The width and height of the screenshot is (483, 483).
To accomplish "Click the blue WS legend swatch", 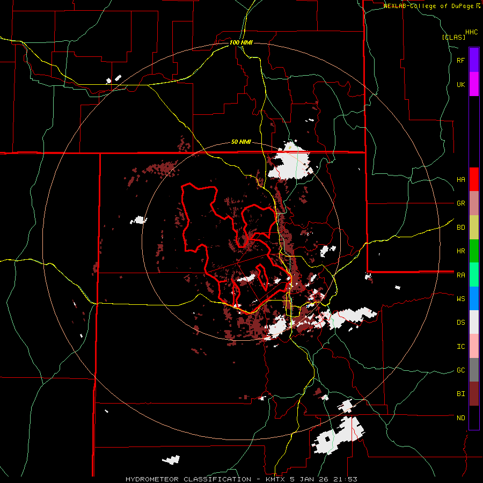I will tap(474, 298).
